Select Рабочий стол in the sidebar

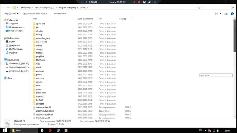[16, 31]
